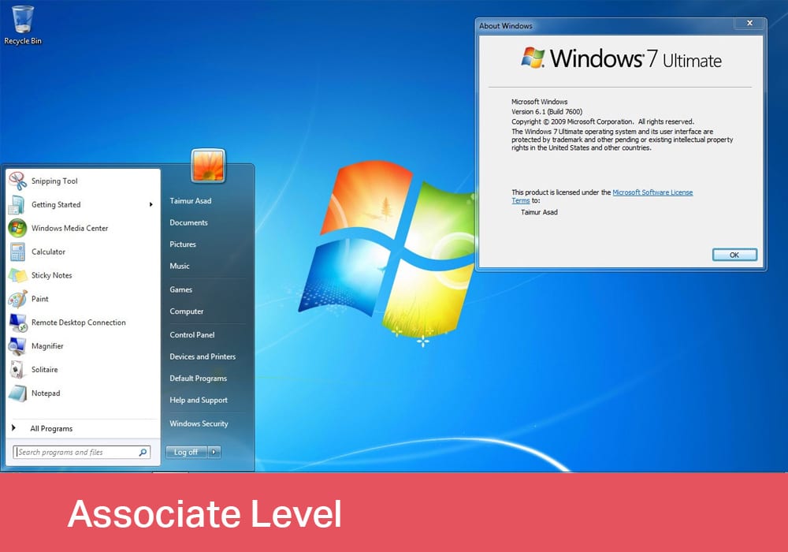Open Computer from Start menu
Image resolution: width=788 pixels, height=552 pixels.
187,311
